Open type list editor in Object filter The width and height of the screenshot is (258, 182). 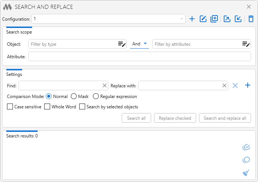click(x=122, y=44)
